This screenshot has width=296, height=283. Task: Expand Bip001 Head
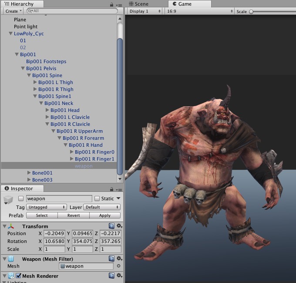(47, 110)
